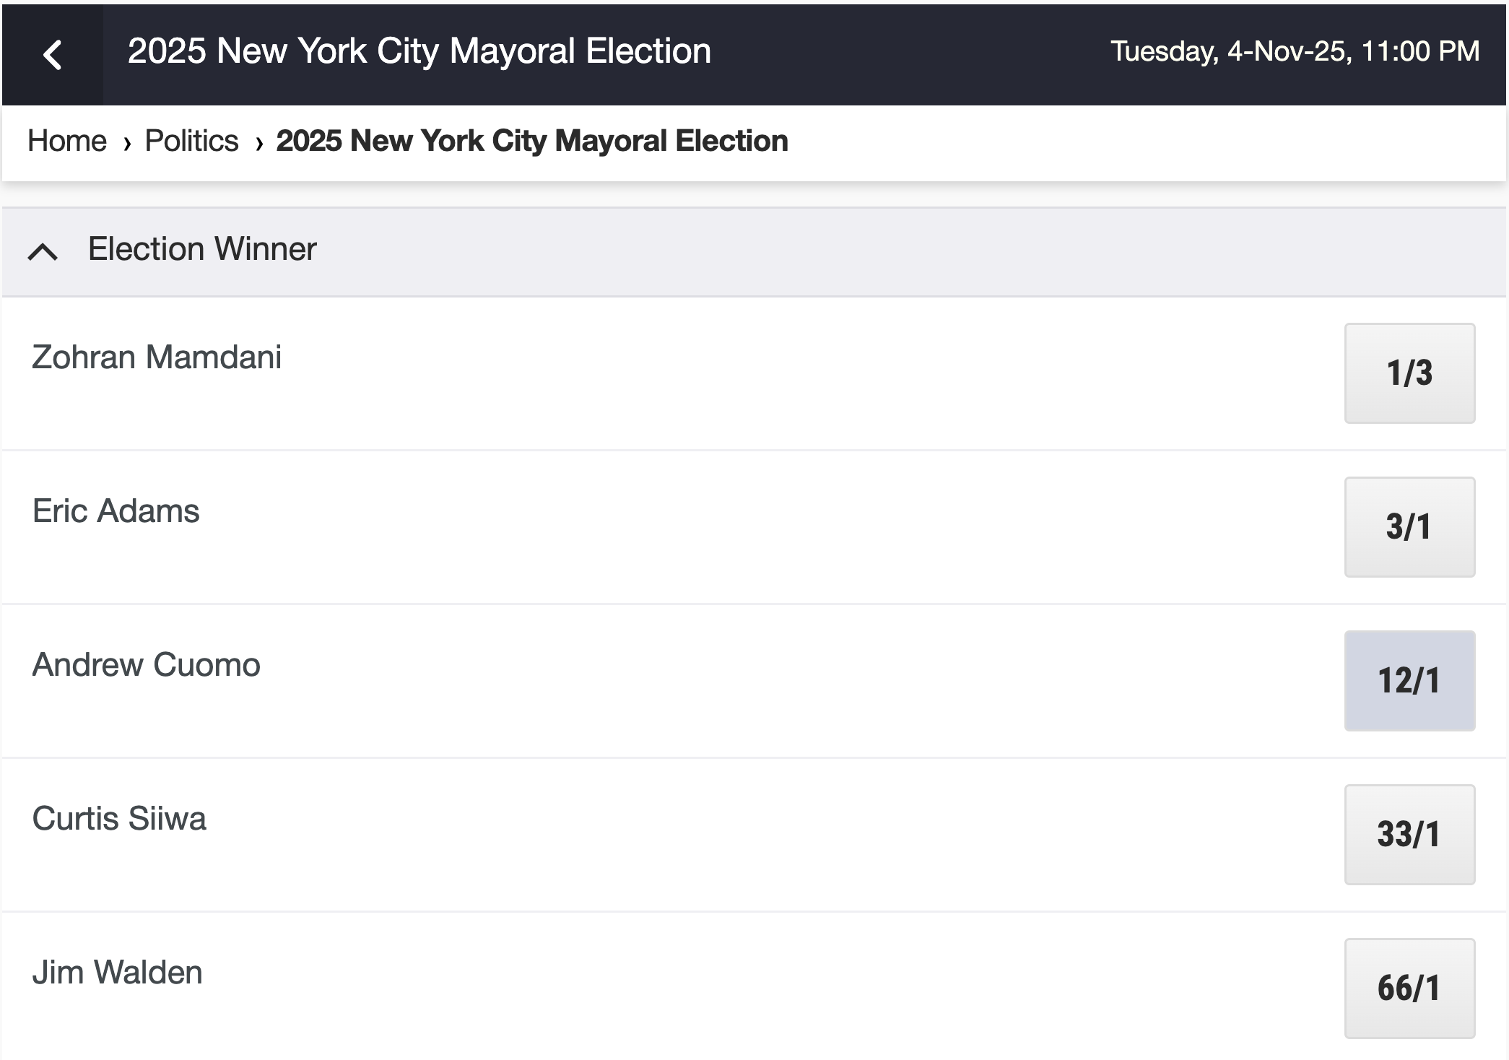The width and height of the screenshot is (1509, 1060).
Task: Pick Eric Adams at 3/1 odds
Action: tap(1409, 527)
